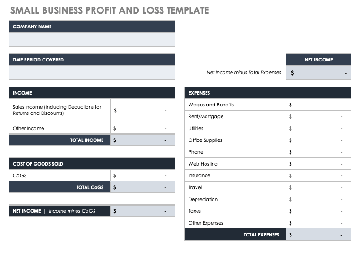Select the Depreciation amount cell
This screenshot has width=360, height=253.
[x=318, y=199]
